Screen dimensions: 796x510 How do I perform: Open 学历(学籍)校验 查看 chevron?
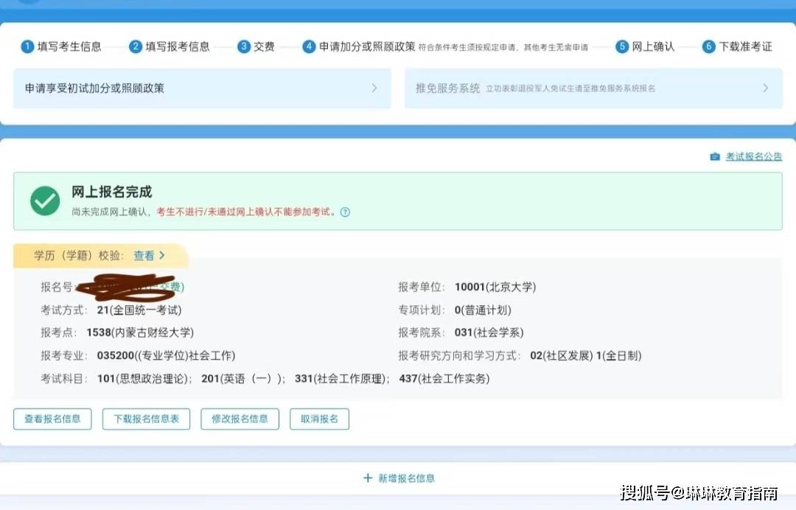pyautogui.click(x=161, y=256)
